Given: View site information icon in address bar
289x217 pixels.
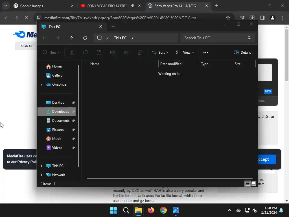Looking at the screenshot, I should [x=39, y=18].
